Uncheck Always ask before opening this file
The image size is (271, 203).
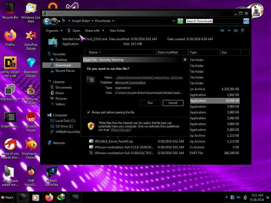pos(88,112)
